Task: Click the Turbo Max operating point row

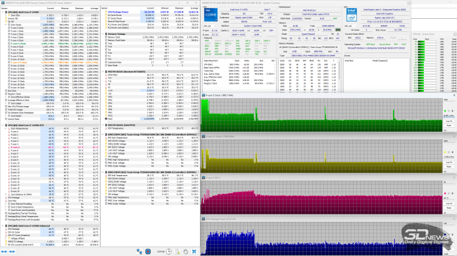Action: point(239,71)
